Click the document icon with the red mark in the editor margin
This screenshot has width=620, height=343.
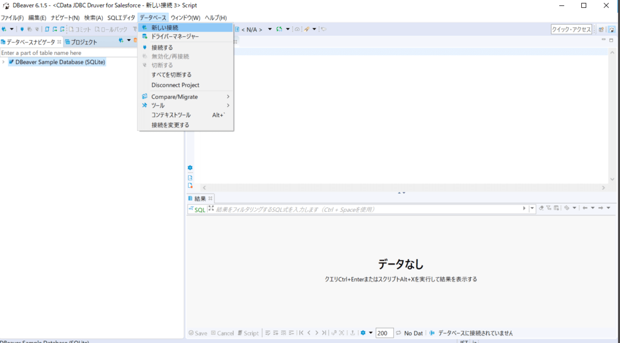(190, 185)
